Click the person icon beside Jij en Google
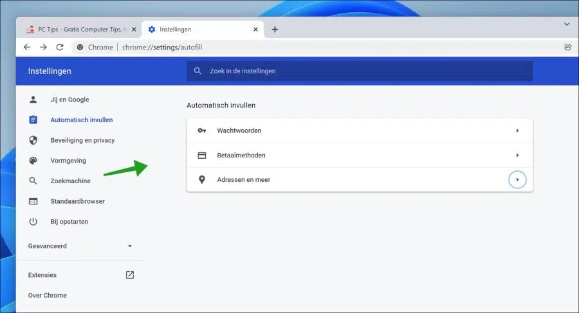The width and height of the screenshot is (579, 313). pyautogui.click(x=33, y=100)
